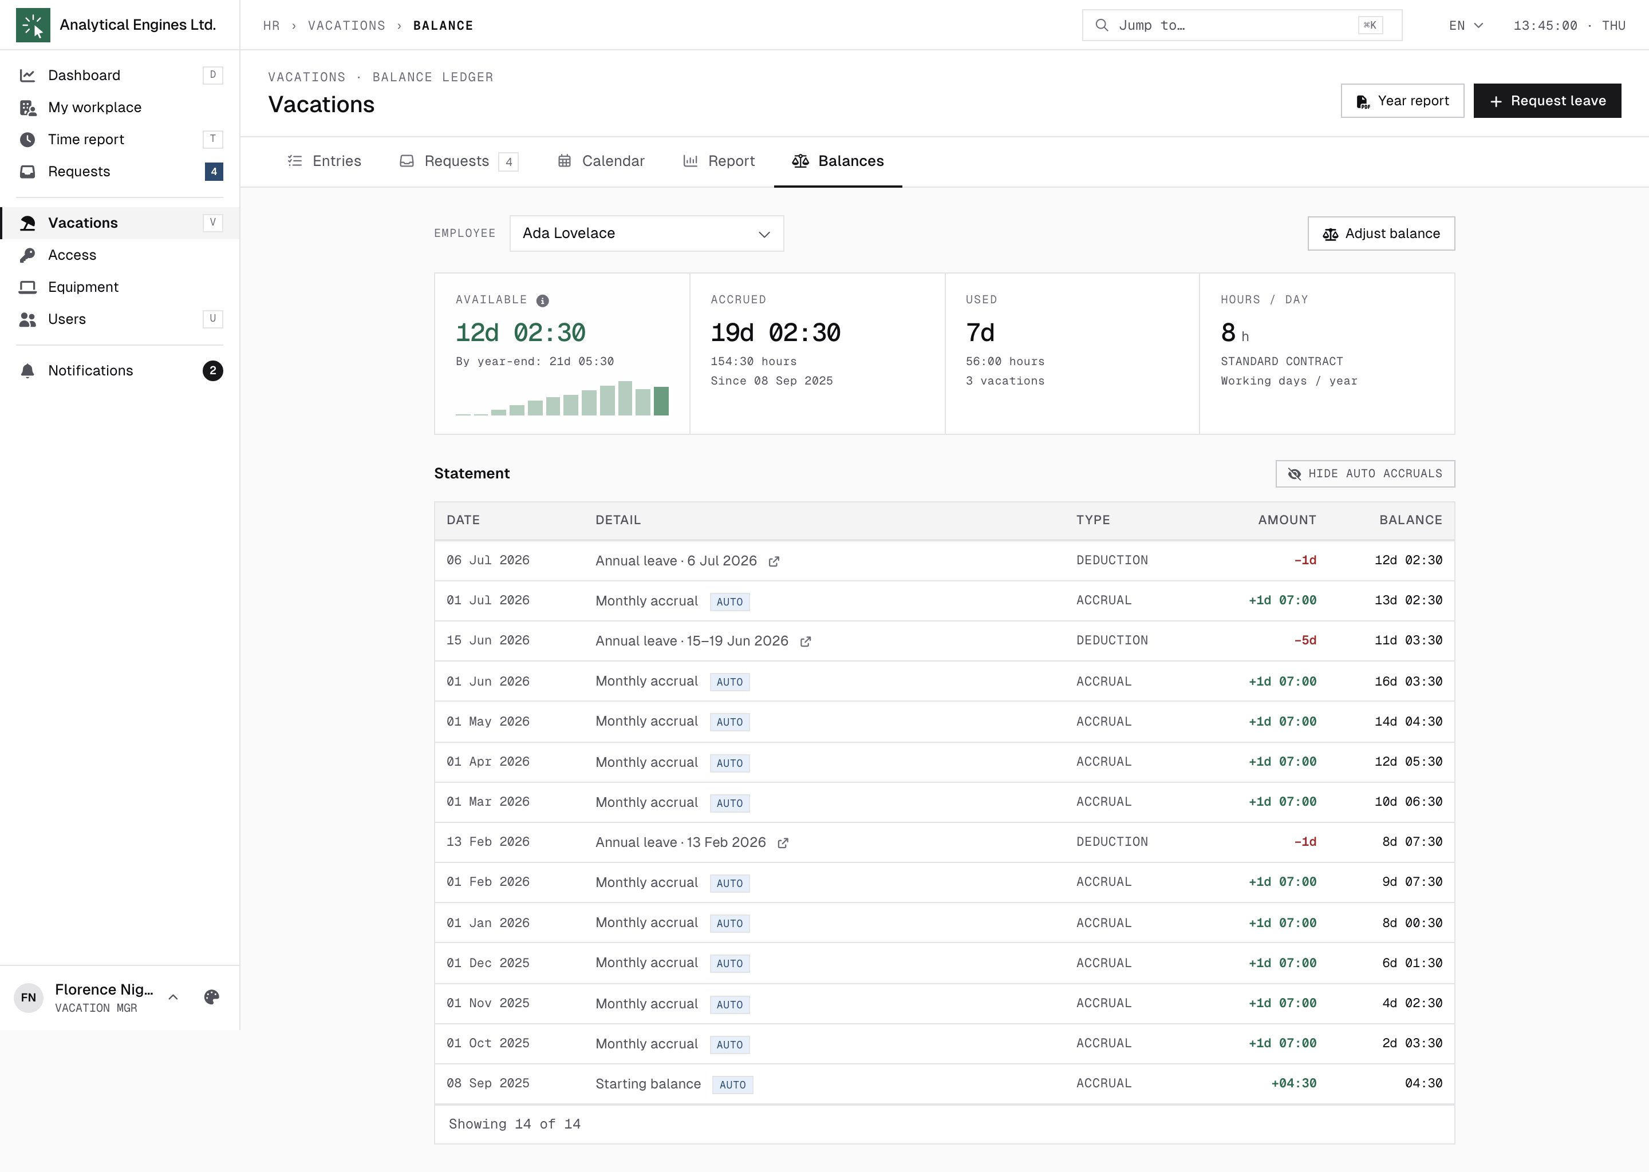Viewport: 1649px width, 1172px height.
Task: Click the BALANCE column header
Action: click(1411, 520)
